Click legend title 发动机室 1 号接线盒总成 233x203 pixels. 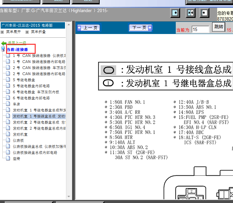[x=179, y=70]
